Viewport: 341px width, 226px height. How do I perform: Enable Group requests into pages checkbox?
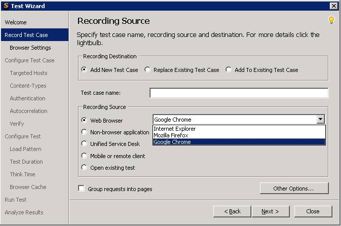pyautogui.click(x=82, y=189)
